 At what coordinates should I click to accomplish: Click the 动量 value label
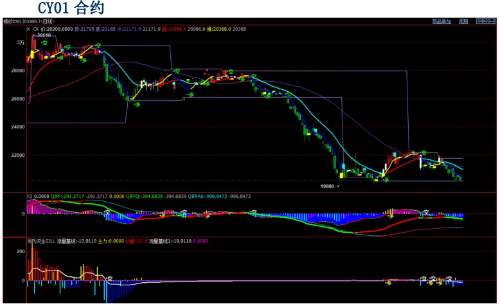[131, 241]
